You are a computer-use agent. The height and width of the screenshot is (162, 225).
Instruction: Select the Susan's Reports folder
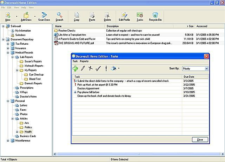click(33, 61)
